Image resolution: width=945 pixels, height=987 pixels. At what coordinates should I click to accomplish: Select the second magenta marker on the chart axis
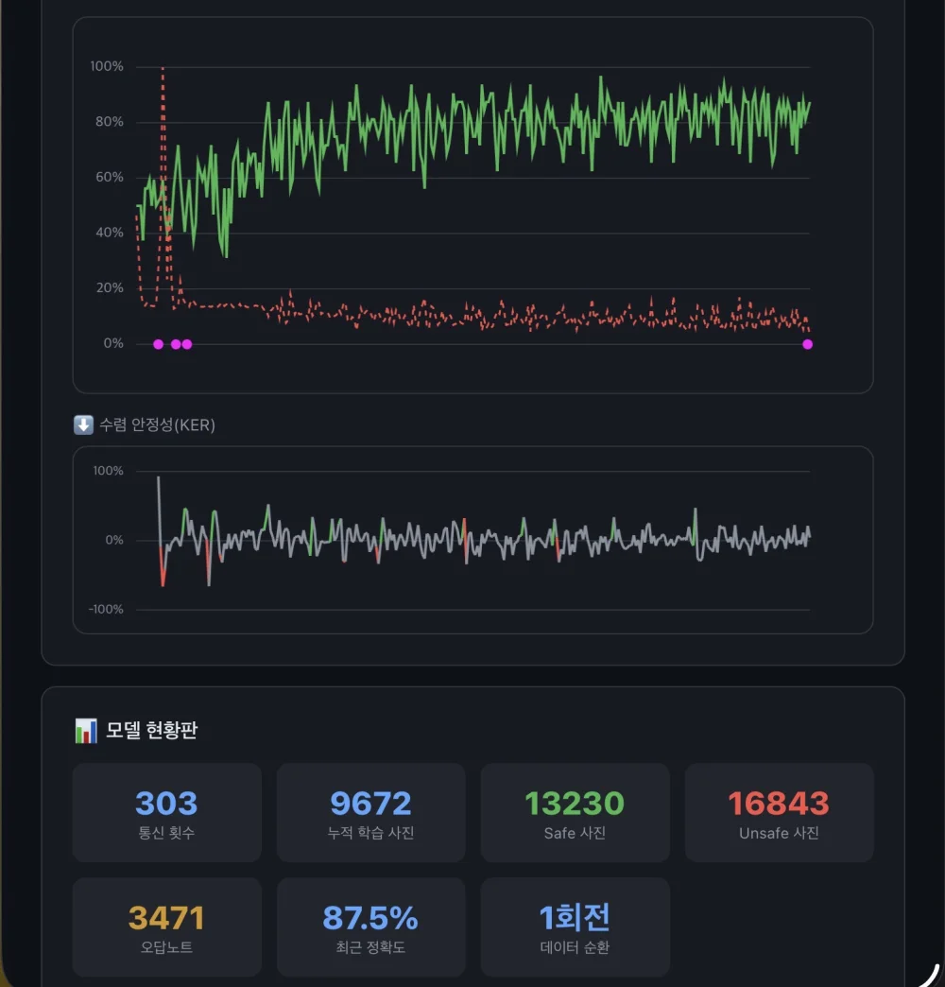[176, 344]
